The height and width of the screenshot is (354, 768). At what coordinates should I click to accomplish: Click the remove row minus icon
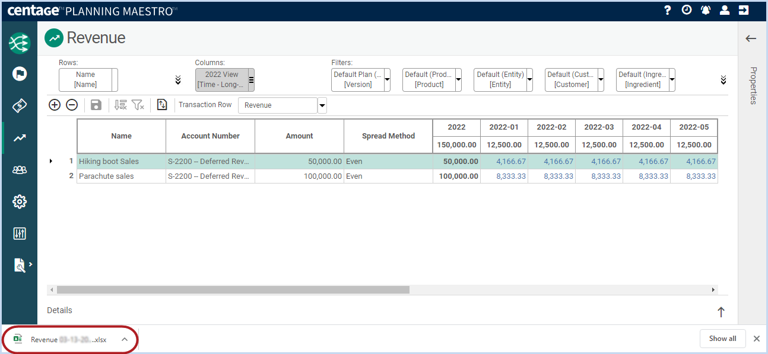coord(71,105)
